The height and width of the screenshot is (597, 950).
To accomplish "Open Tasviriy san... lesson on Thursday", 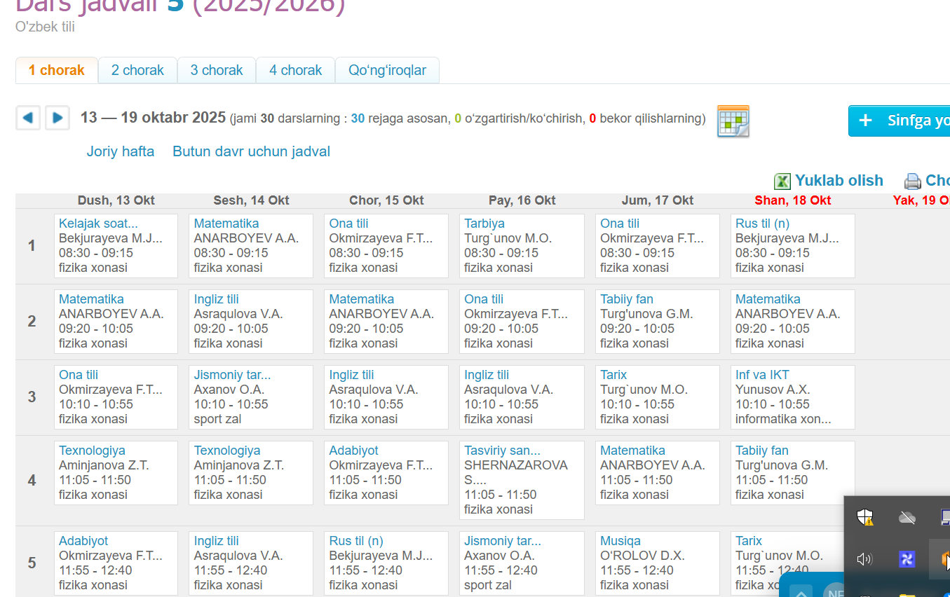I will [502, 451].
